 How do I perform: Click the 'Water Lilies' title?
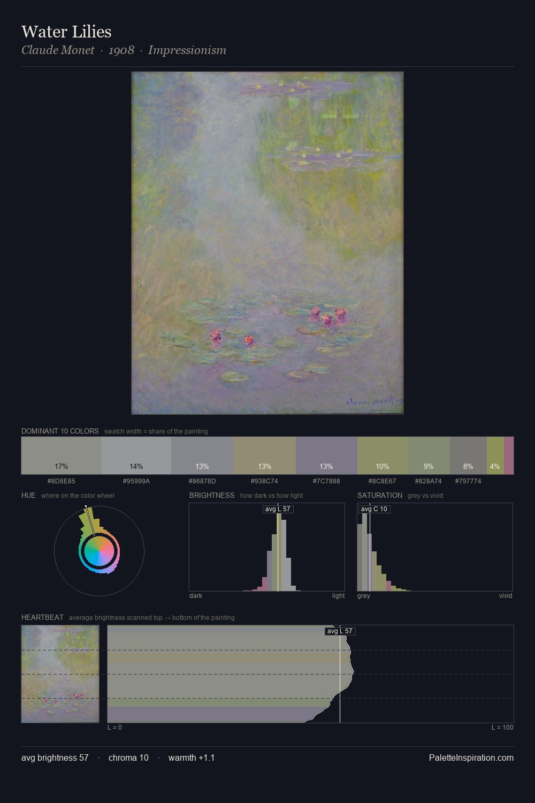point(66,32)
